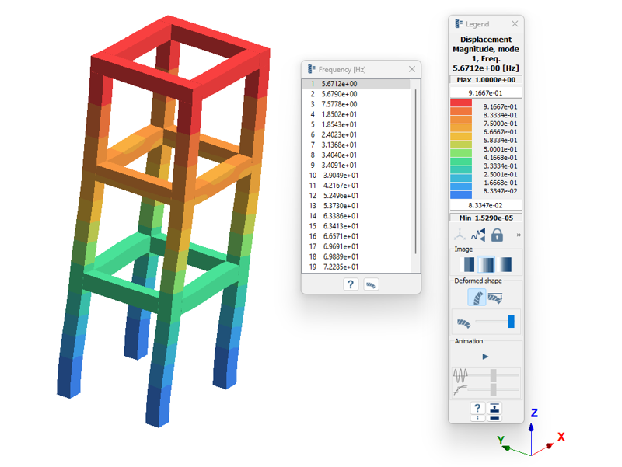
Task: Click the export icon at Legend bottom
Action: (495, 409)
